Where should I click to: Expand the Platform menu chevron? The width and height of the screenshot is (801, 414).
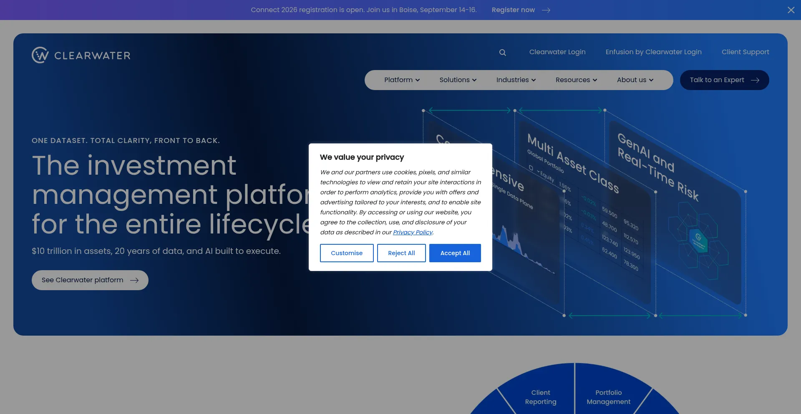[x=418, y=80]
